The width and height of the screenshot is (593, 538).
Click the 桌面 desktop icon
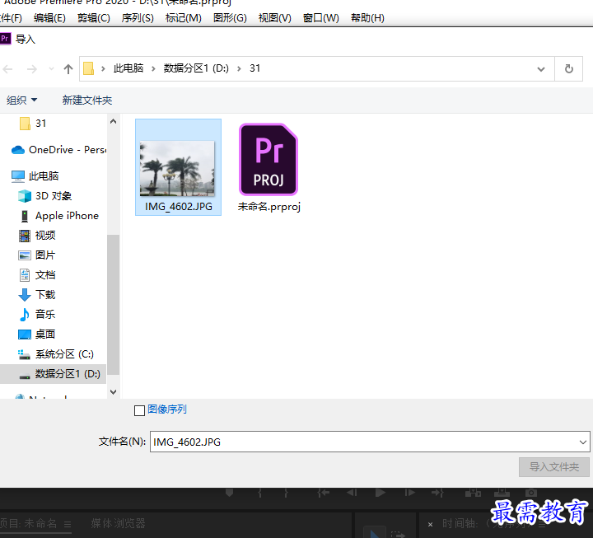(25, 334)
